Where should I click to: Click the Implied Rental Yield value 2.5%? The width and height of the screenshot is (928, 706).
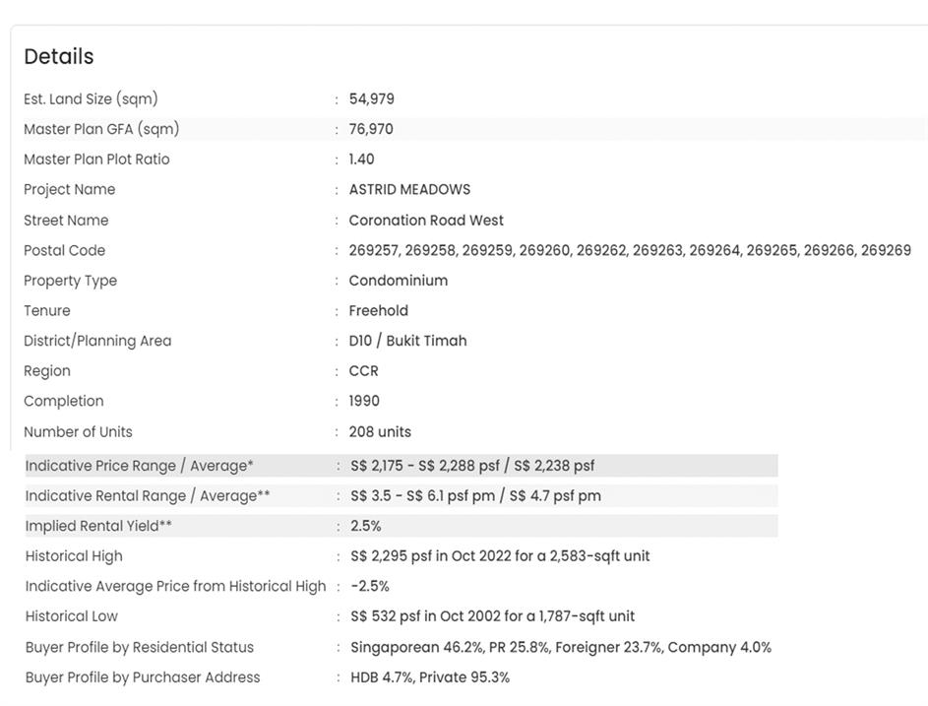point(365,526)
